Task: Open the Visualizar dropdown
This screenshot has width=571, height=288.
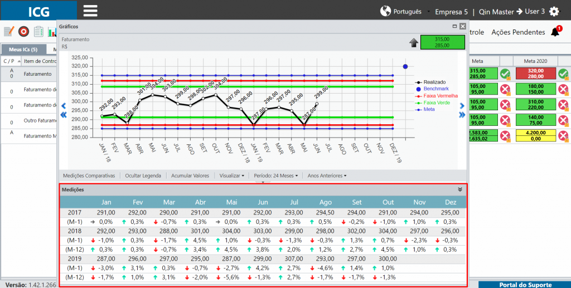Action: coord(231,175)
